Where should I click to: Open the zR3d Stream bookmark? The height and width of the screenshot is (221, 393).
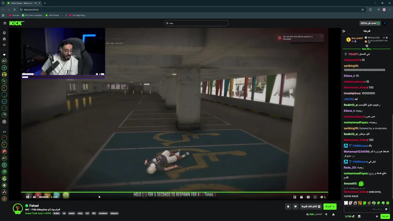[x=52, y=15]
